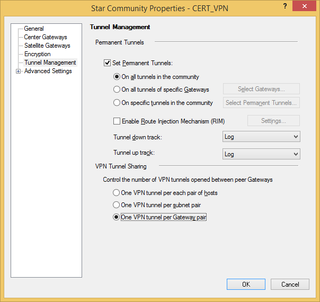The width and height of the screenshot is (320, 302).
Task: Select One VPN tunnel per subnet pair
Action: (x=116, y=205)
